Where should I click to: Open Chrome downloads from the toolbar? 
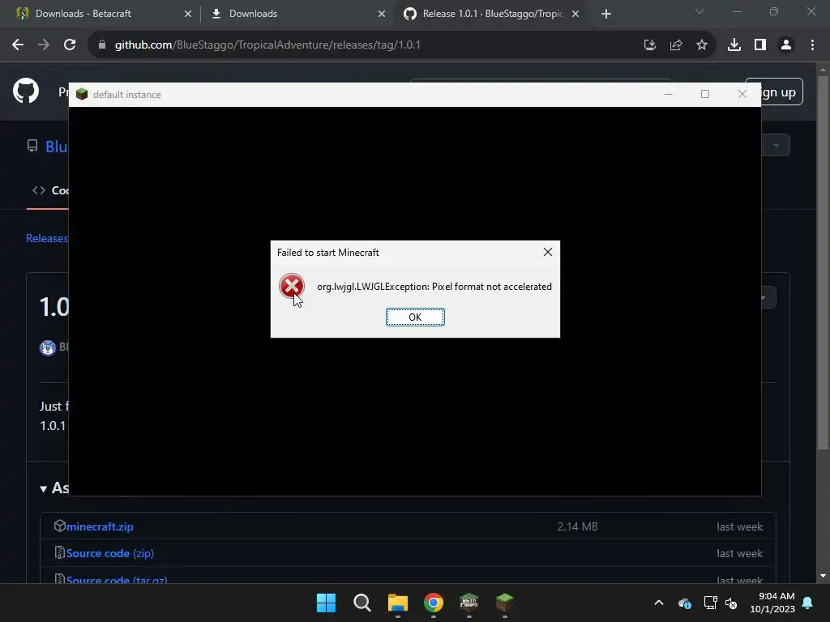[734, 45]
